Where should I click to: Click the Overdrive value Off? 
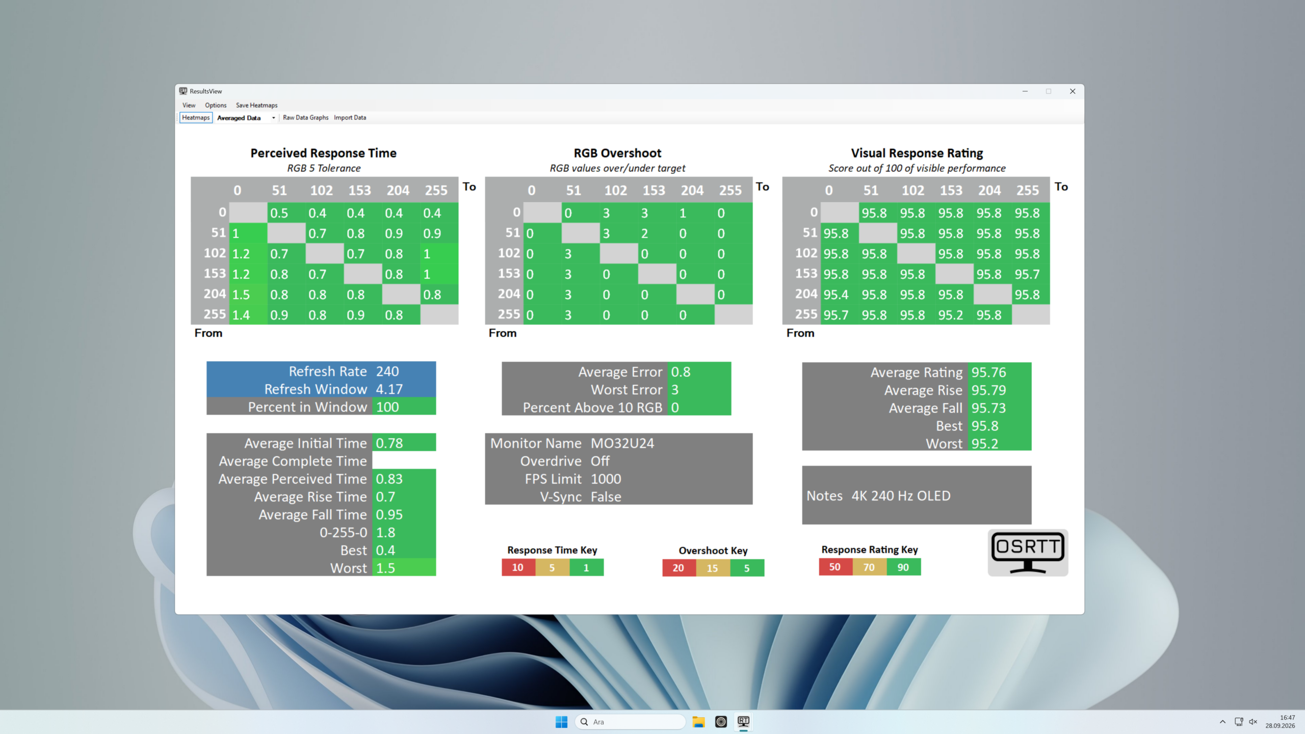coord(600,461)
